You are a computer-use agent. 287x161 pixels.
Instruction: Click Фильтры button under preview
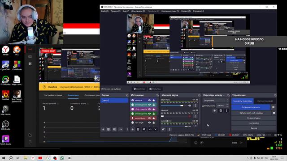coord(155,89)
